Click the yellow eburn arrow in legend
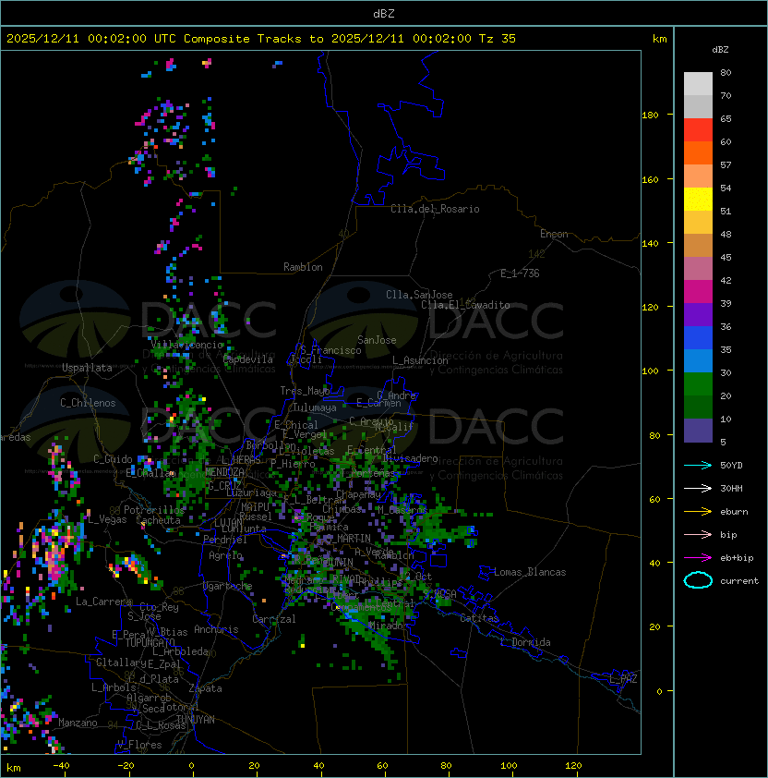 698,512
